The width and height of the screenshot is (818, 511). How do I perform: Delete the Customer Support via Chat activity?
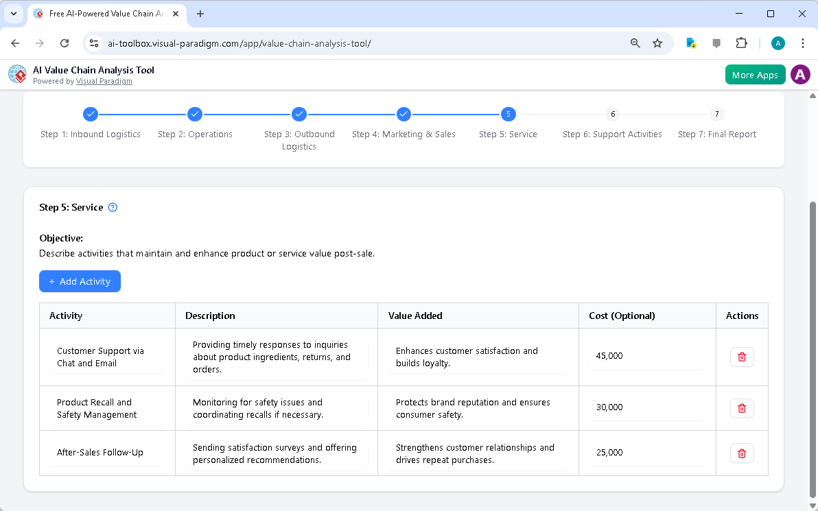742,357
